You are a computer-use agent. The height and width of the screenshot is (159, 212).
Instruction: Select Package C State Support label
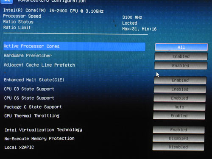[33, 107]
